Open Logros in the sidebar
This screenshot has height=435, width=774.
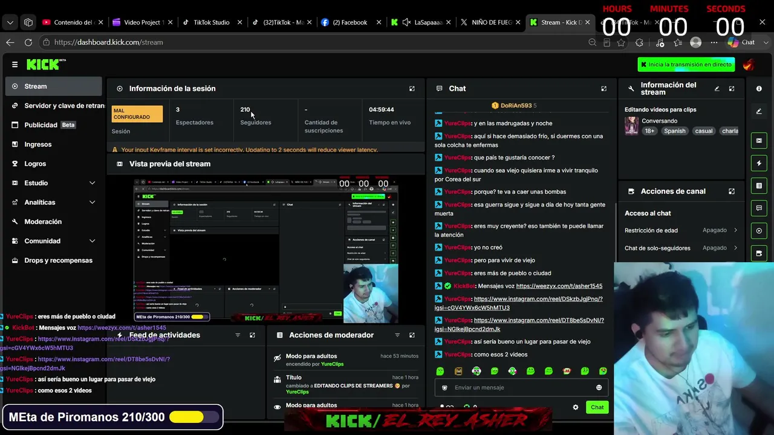click(53, 164)
